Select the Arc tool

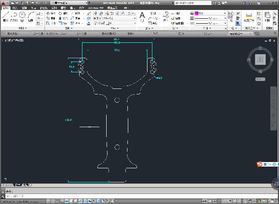[31, 17]
